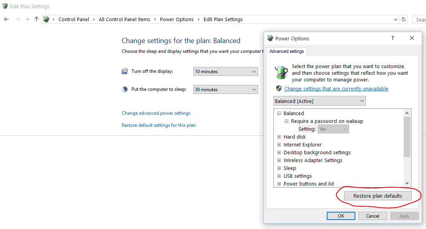Collapse the Balanced tree item

[279, 113]
